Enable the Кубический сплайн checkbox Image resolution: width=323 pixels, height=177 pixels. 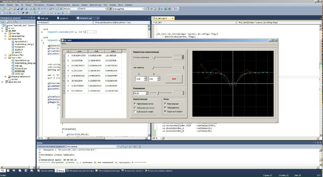(x=135, y=112)
